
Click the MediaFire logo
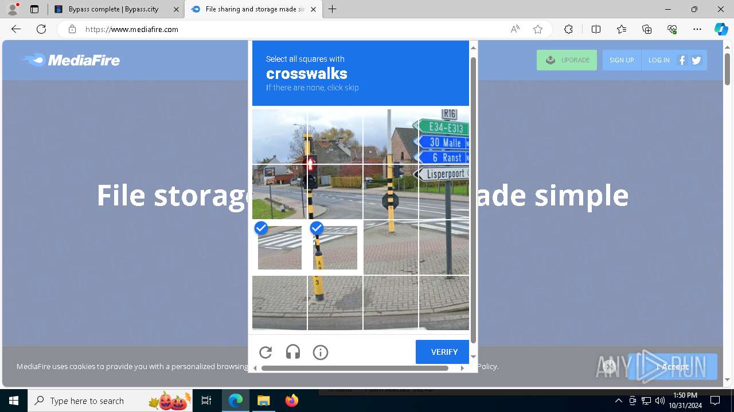point(71,60)
